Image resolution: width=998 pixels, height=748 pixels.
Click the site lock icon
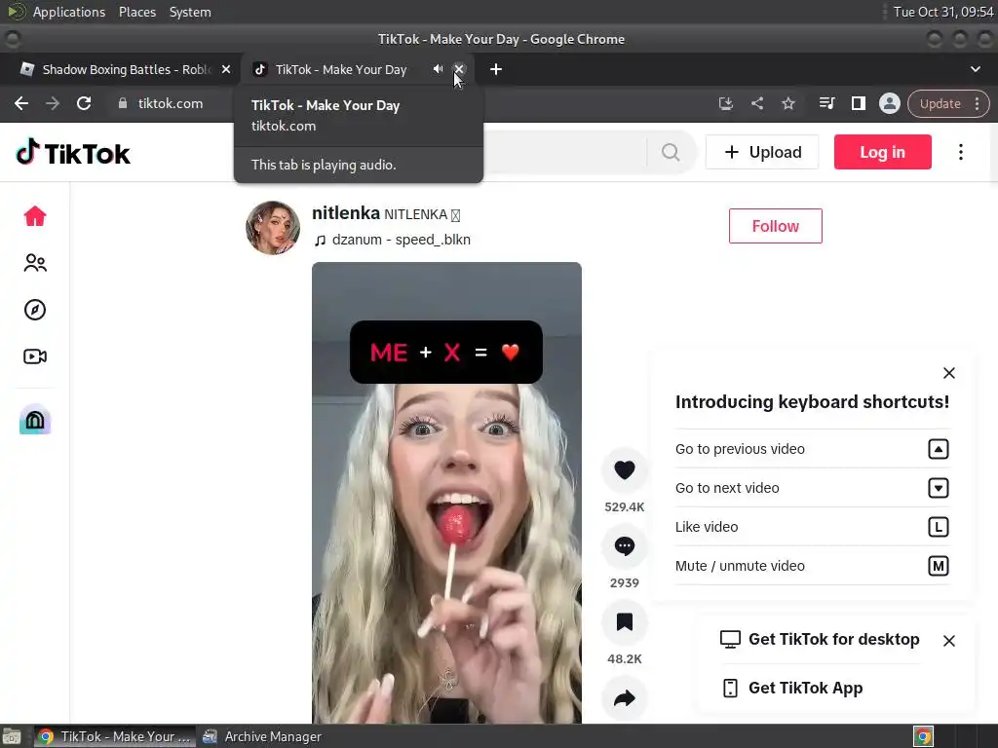pos(123,103)
